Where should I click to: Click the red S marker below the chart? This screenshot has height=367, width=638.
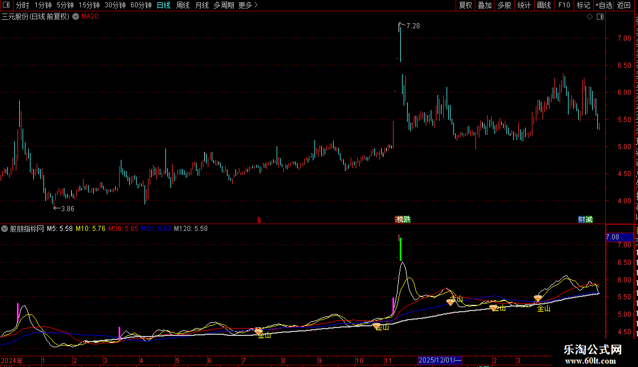[x=259, y=220]
